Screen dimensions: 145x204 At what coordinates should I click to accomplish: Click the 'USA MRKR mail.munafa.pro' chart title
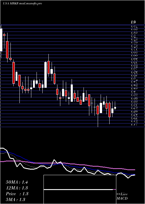pyautogui.click(x=22, y=3)
